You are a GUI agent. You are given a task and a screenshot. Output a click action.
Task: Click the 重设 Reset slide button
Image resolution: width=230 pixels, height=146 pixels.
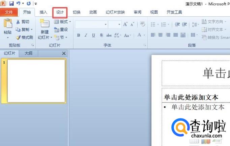point(61,30)
